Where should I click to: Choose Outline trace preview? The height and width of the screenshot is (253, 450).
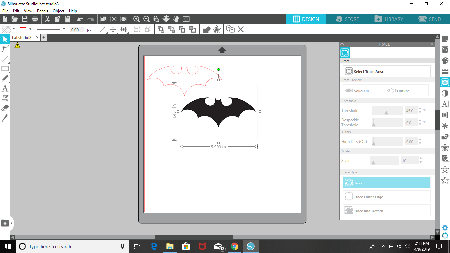tap(399, 91)
